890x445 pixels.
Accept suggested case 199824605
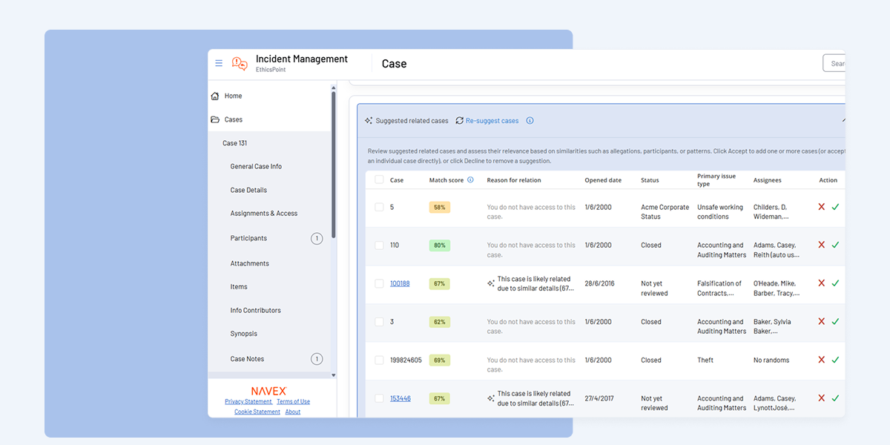click(x=835, y=360)
